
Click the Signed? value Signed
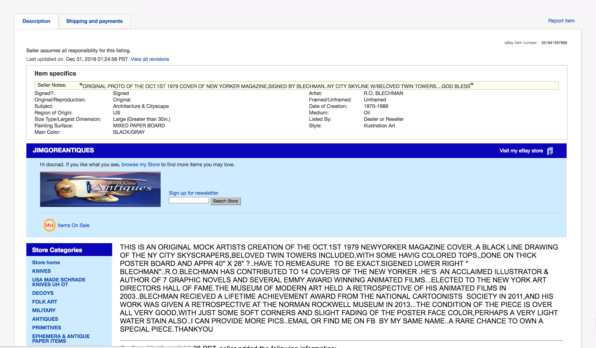point(121,94)
